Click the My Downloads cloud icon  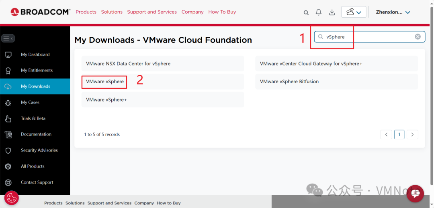(x=8, y=86)
